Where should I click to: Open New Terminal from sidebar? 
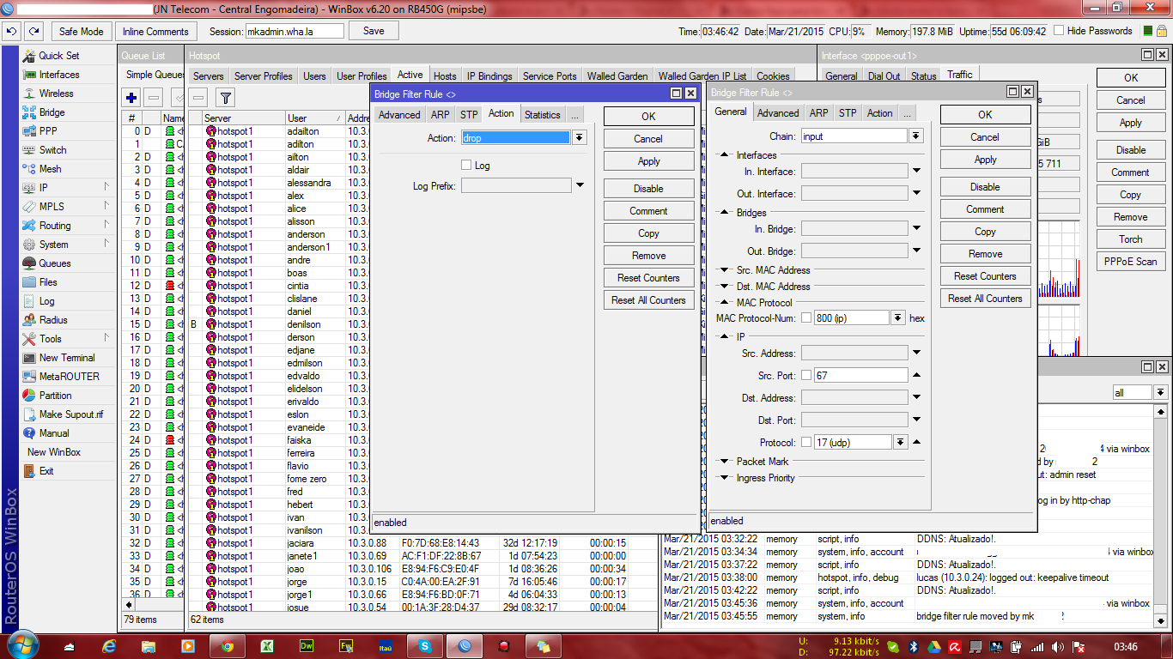[66, 358]
